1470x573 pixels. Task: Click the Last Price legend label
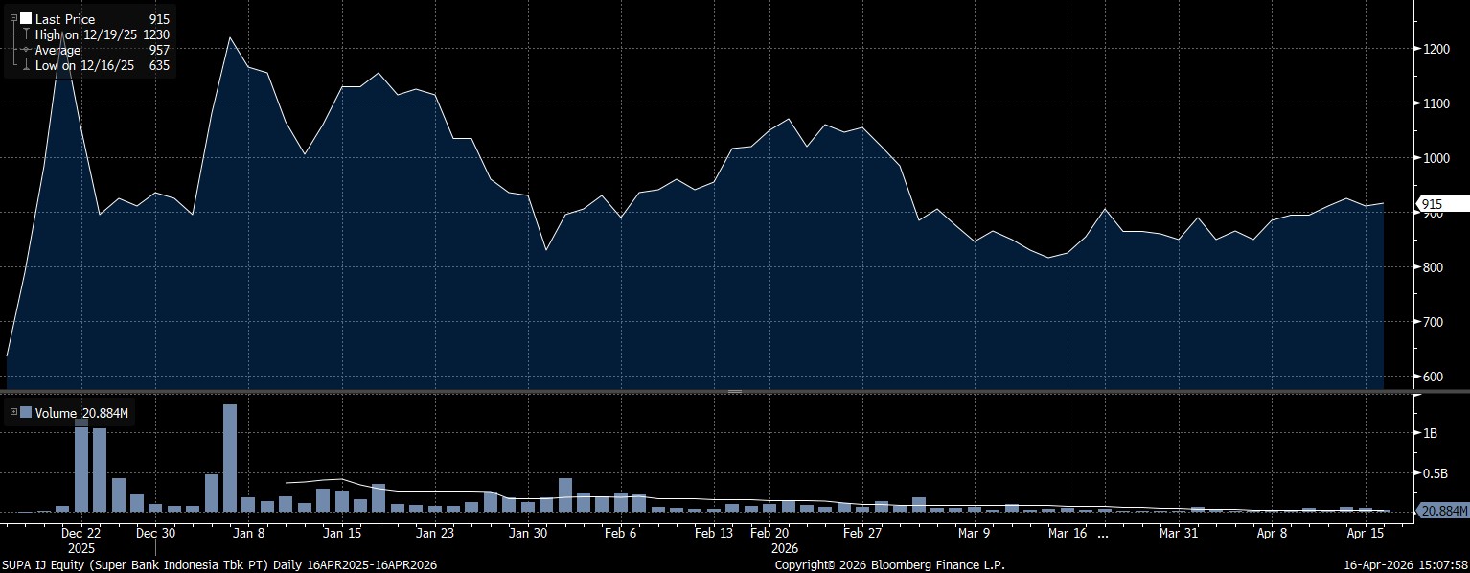coord(65,19)
